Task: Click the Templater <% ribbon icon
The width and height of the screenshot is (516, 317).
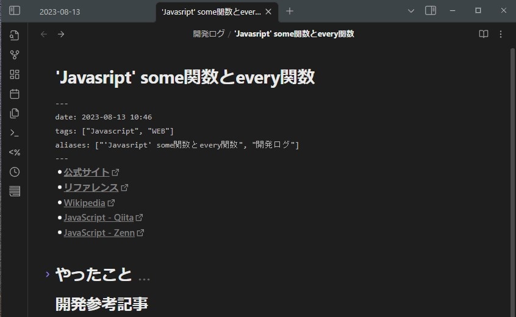Action: tap(15, 152)
